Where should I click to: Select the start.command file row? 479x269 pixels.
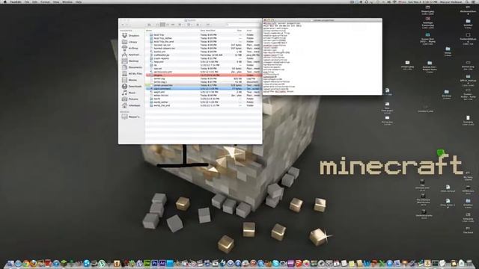click(x=204, y=88)
